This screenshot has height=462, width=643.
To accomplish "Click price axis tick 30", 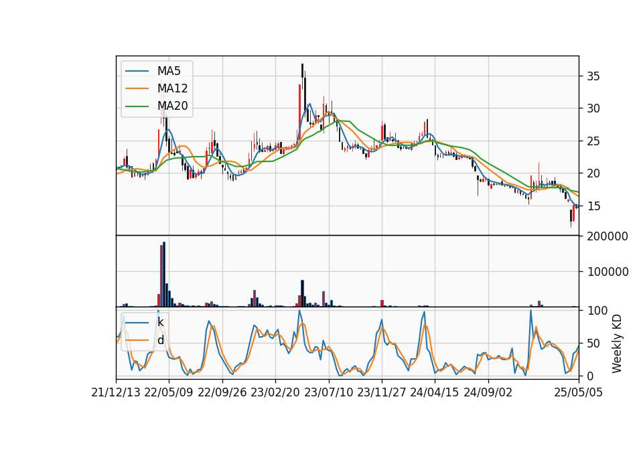I will point(593,108).
